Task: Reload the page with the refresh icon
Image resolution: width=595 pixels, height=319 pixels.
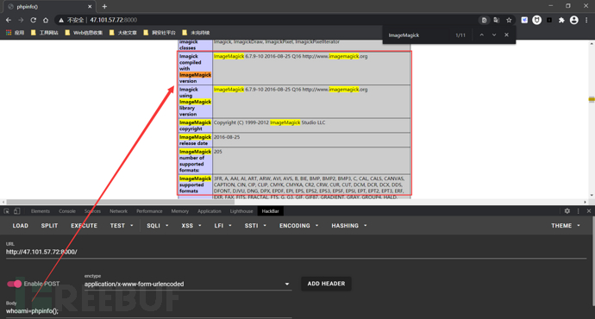Action: click(34, 20)
